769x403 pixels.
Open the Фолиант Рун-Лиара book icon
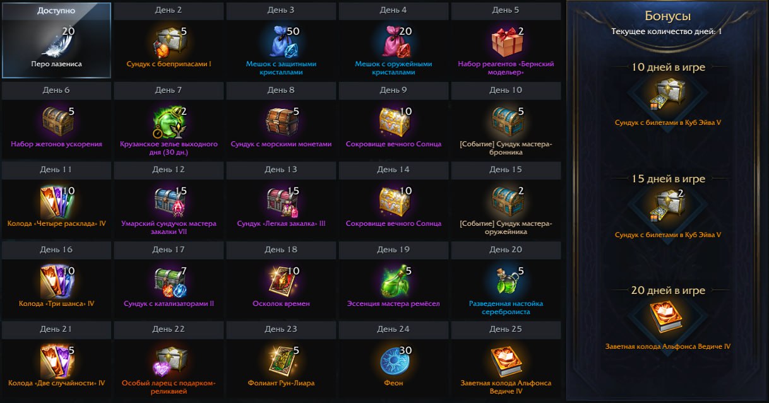(280, 361)
